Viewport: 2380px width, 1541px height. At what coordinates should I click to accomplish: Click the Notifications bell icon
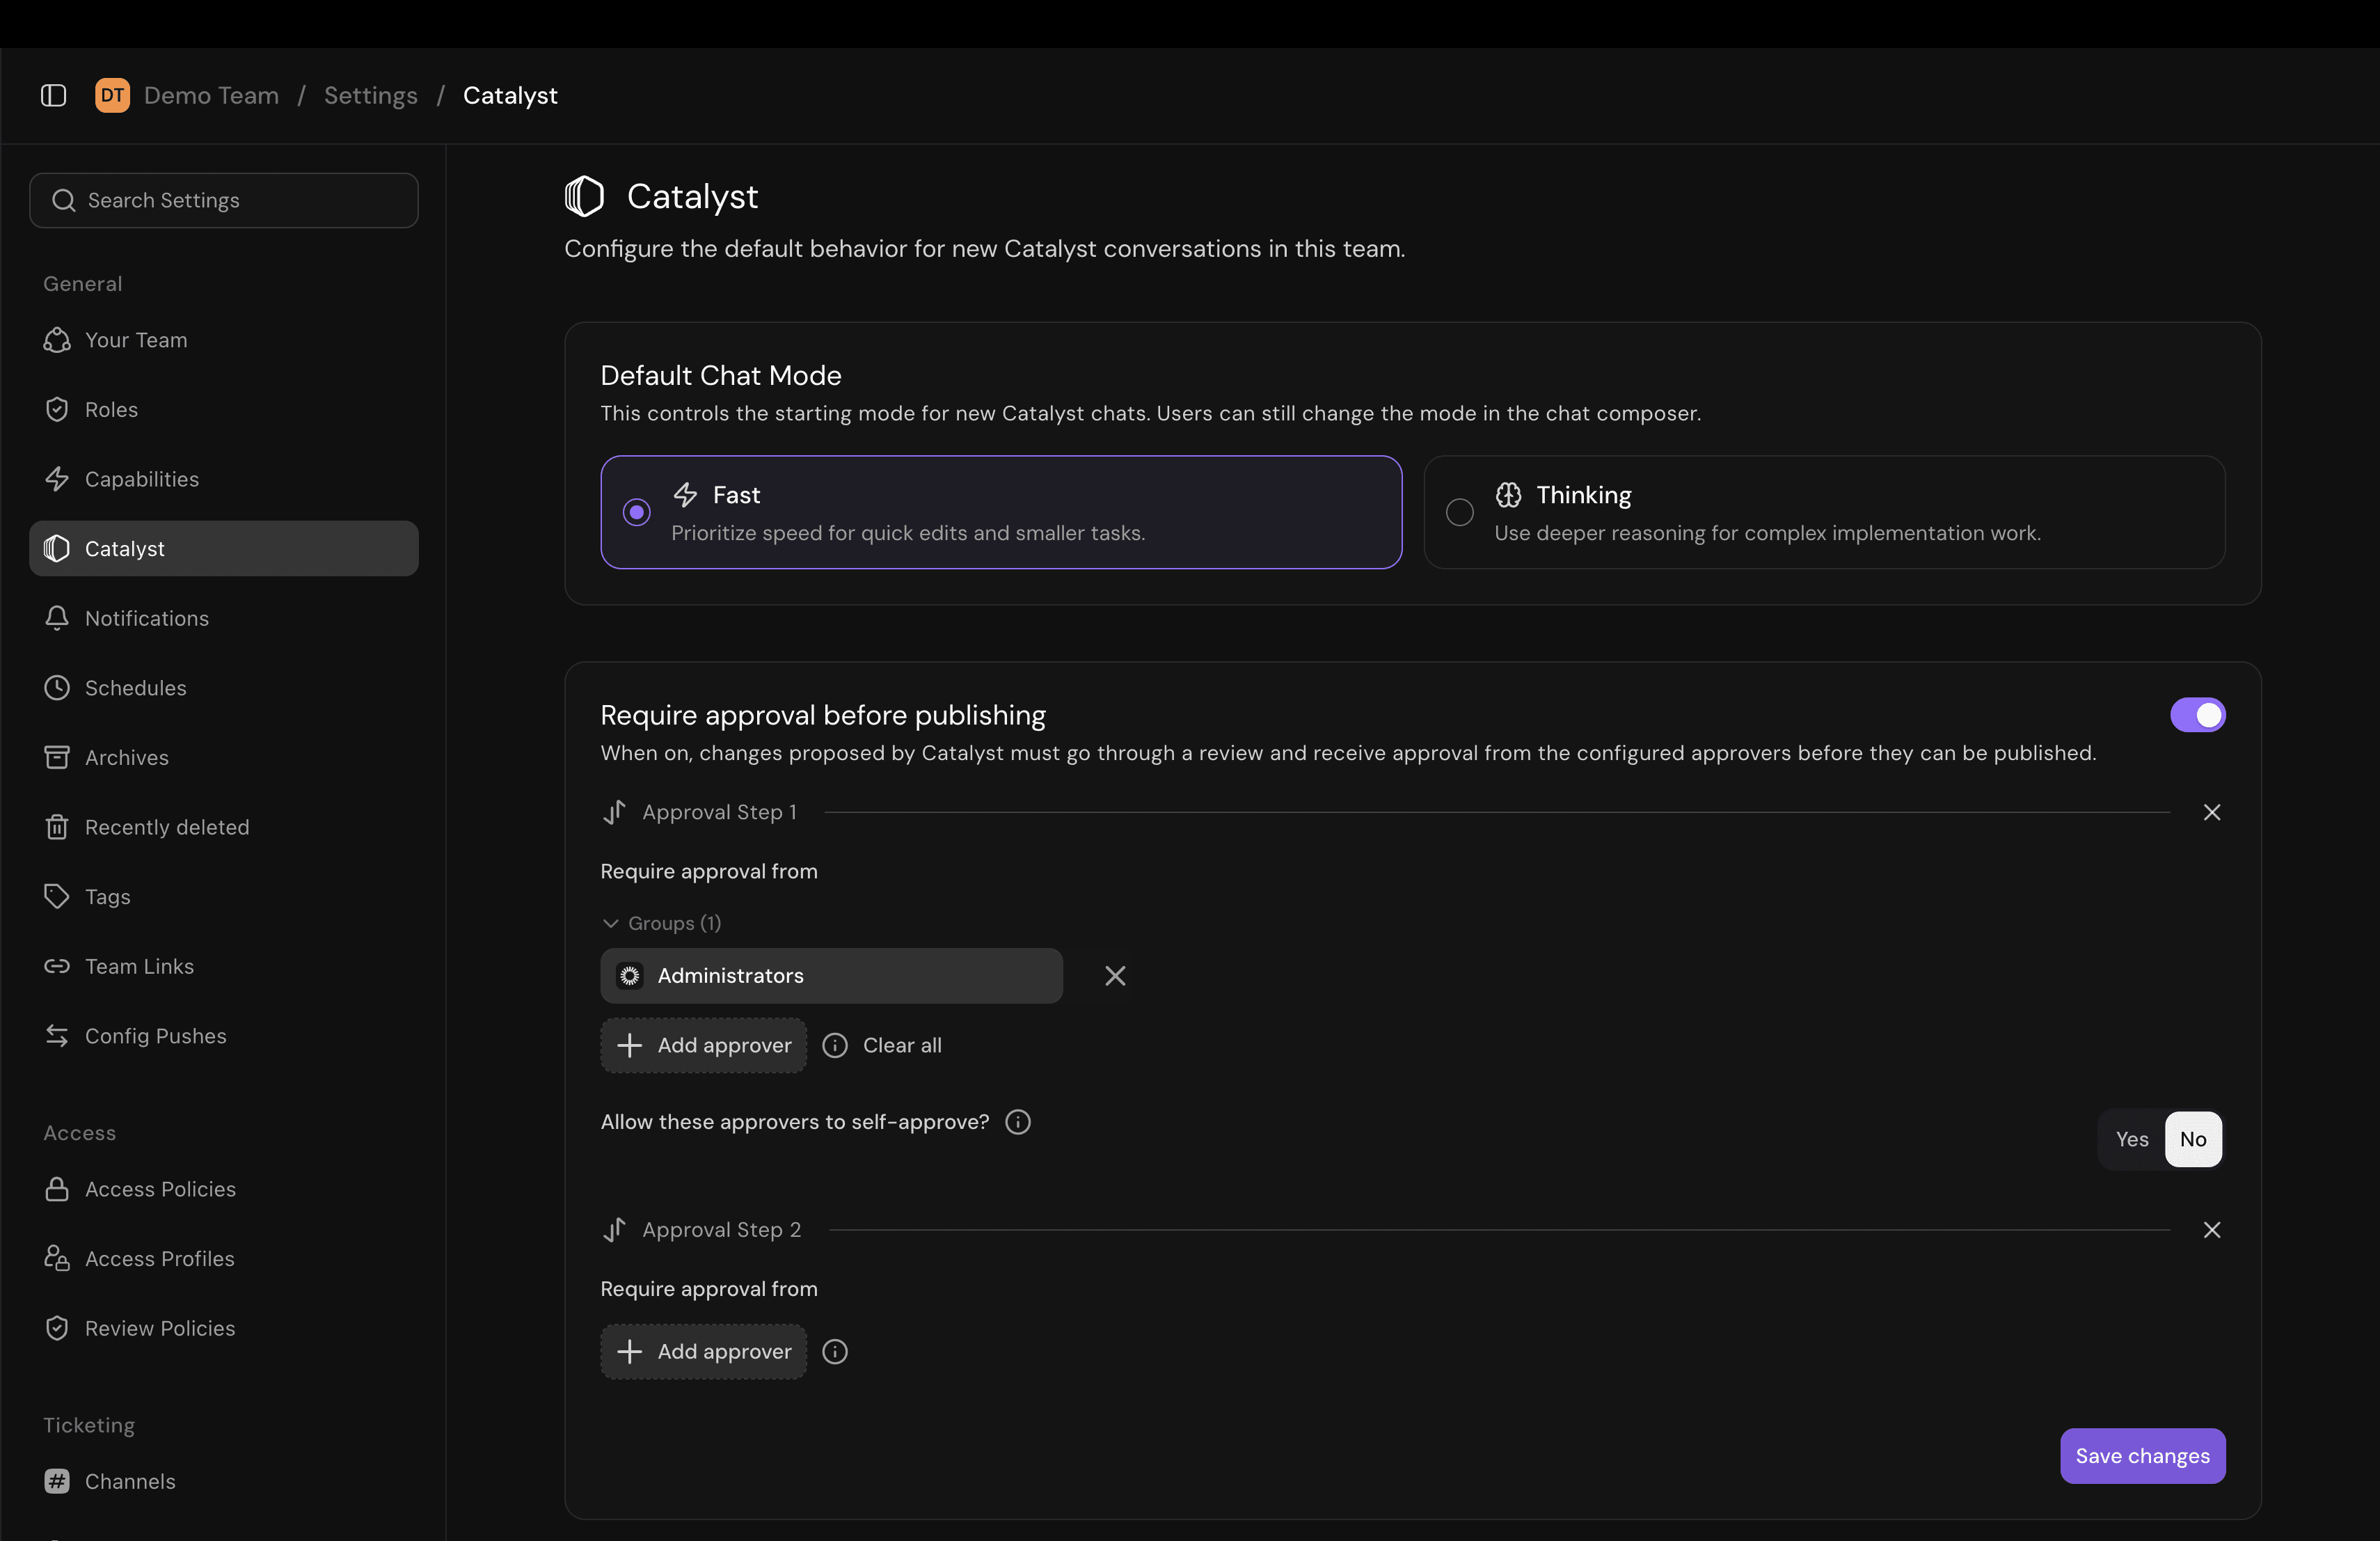pos(57,618)
